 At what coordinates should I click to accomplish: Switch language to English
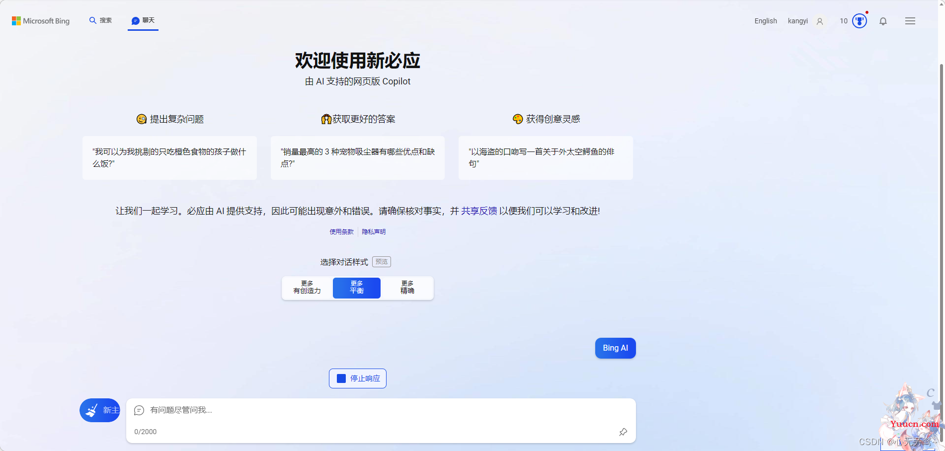click(x=766, y=21)
